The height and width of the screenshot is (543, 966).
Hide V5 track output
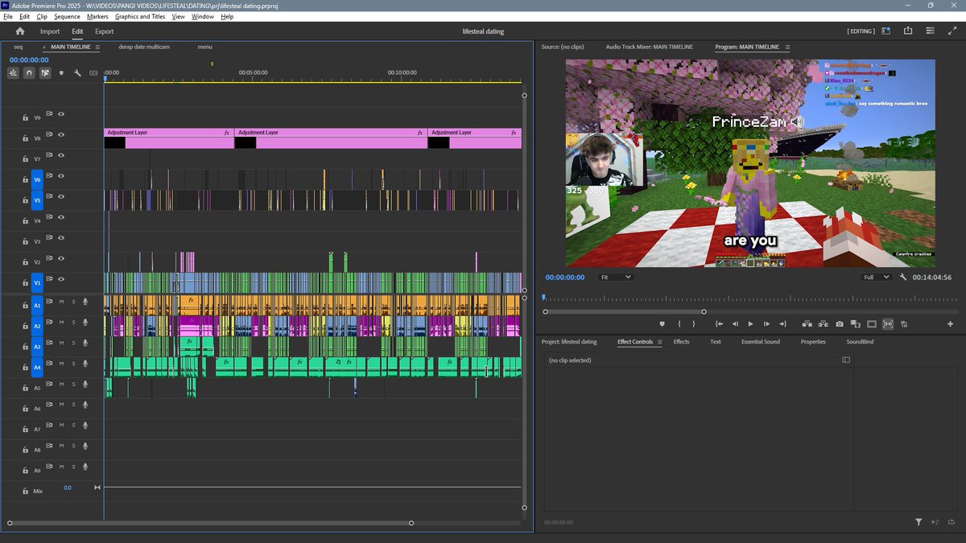[61, 196]
